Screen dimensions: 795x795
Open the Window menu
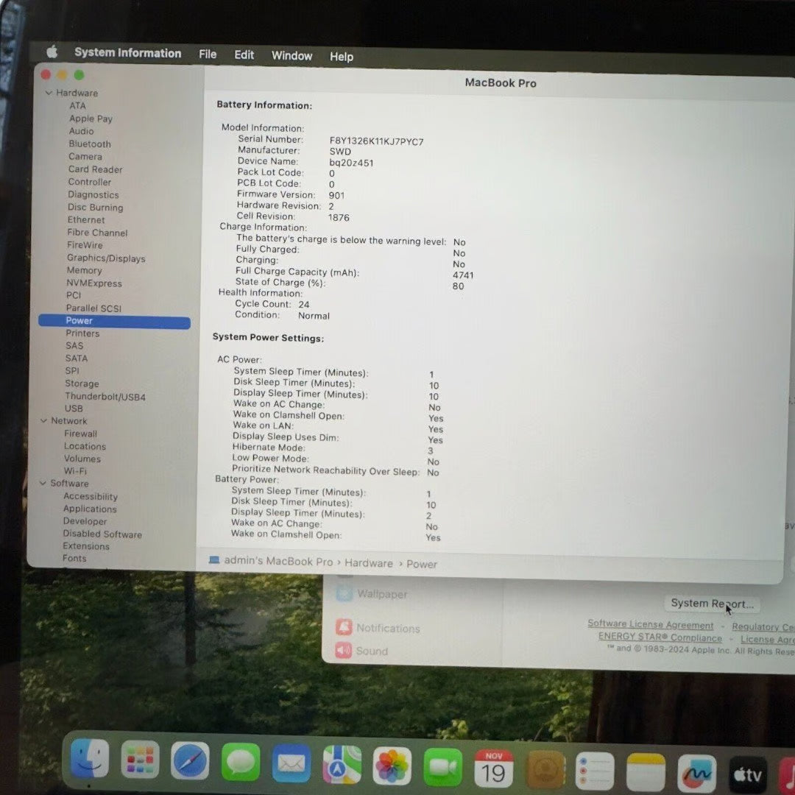291,56
